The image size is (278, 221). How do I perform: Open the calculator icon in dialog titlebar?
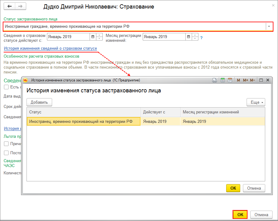[223, 80]
